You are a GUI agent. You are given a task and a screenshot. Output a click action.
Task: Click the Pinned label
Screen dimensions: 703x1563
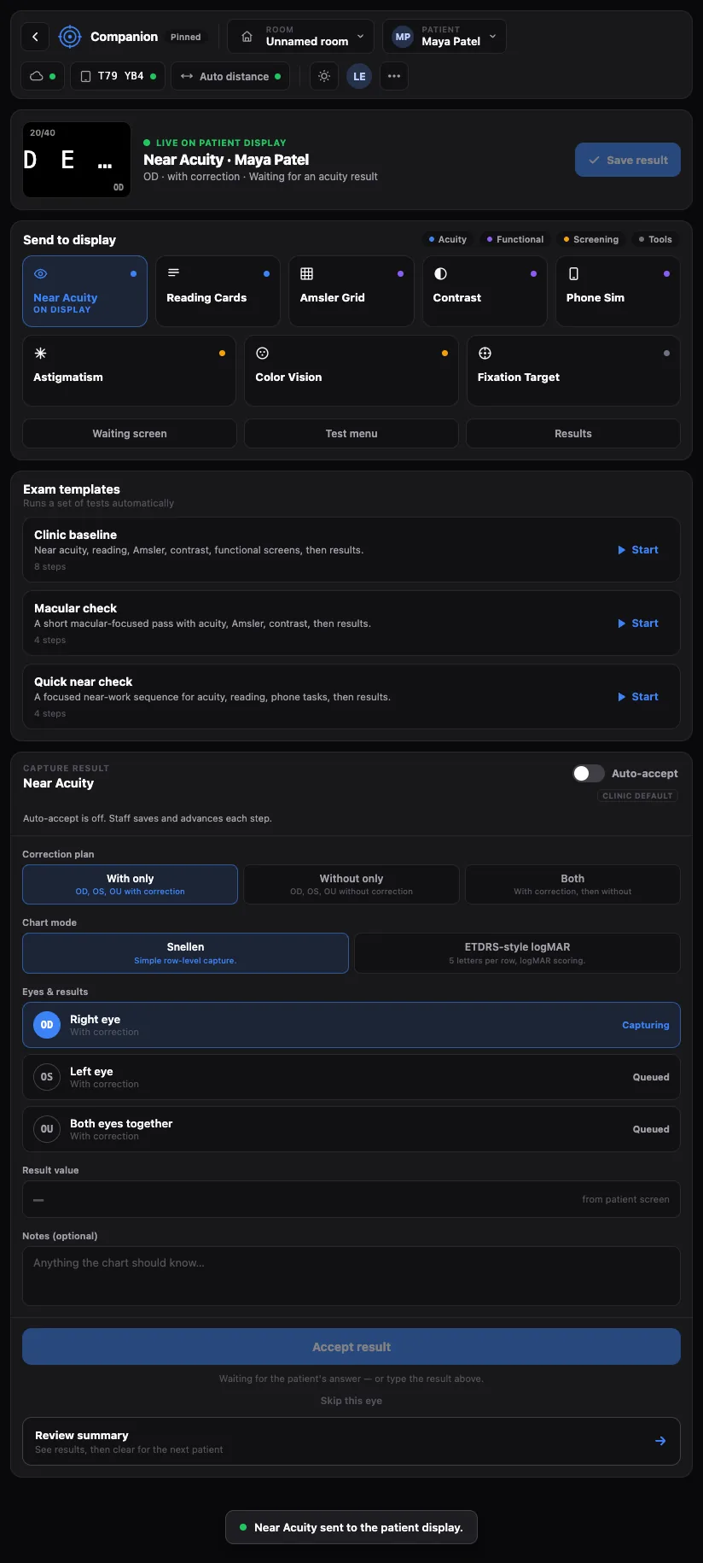(186, 37)
